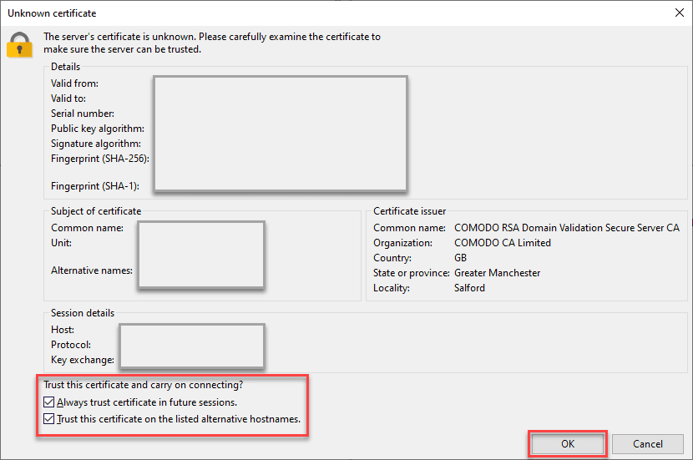The width and height of the screenshot is (693, 460).
Task: Click the Country value GB
Action: 461,258
